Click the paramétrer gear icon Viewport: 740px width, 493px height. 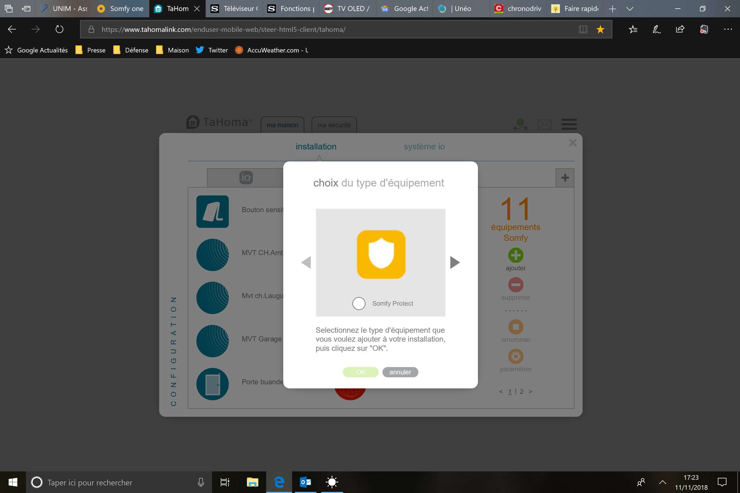pyautogui.click(x=516, y=356)
